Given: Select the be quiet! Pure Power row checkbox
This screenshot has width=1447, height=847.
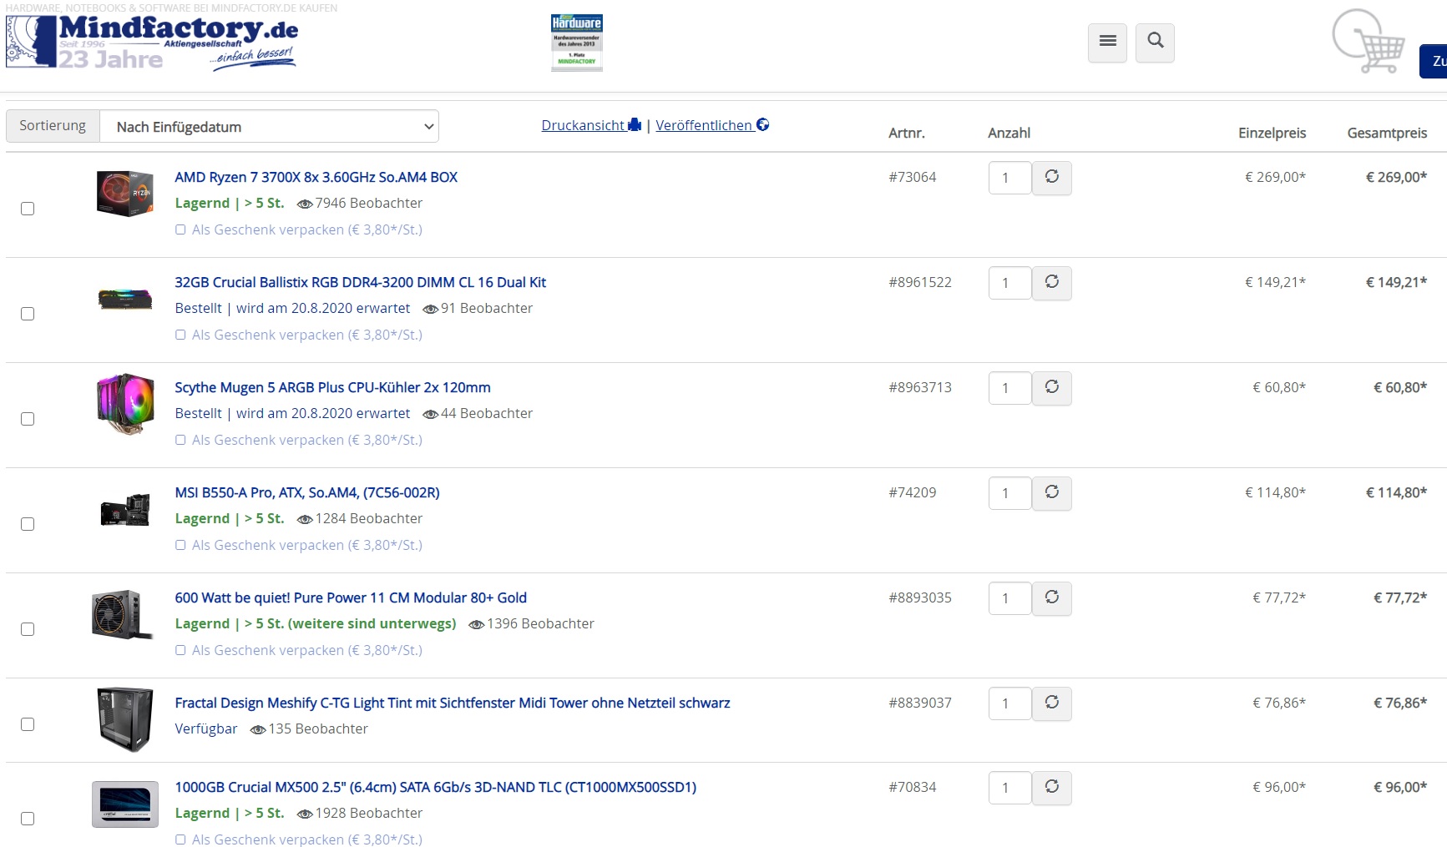Looking at the screenshot, I should [x=28, y=629].
